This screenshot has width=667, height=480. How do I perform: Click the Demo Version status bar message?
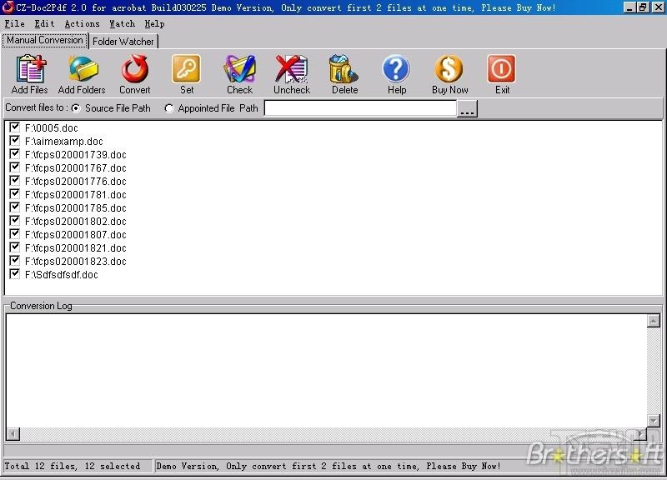pos(328,466)
